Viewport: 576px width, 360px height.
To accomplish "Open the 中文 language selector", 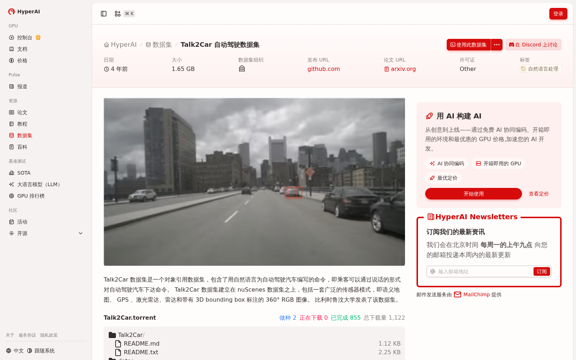I will tap(15, 351).
